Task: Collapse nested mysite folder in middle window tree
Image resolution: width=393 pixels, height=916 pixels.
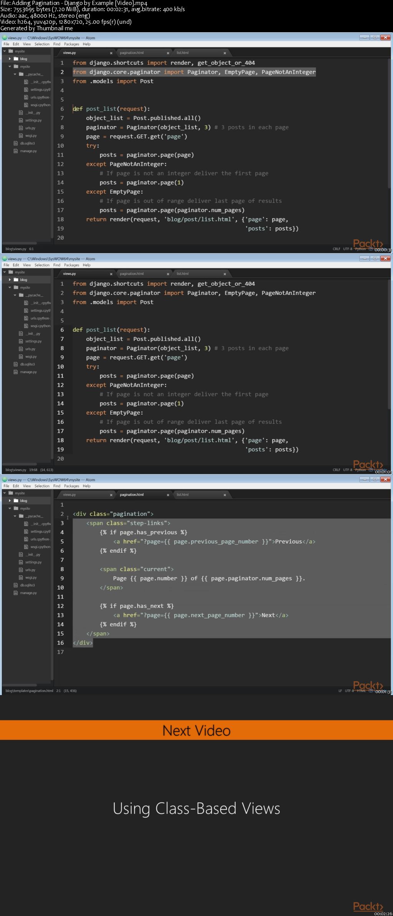Action: 10,288
